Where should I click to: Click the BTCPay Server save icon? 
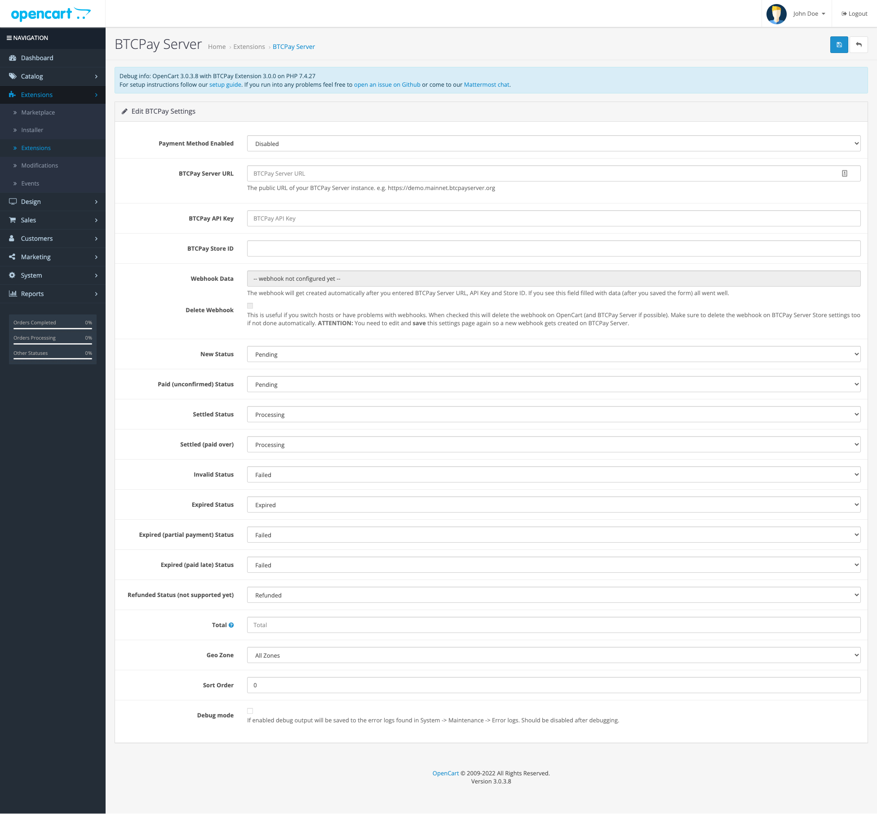click(840, 44)
